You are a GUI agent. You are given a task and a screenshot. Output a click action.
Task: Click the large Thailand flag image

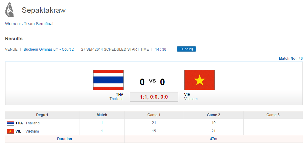[108, 80]
